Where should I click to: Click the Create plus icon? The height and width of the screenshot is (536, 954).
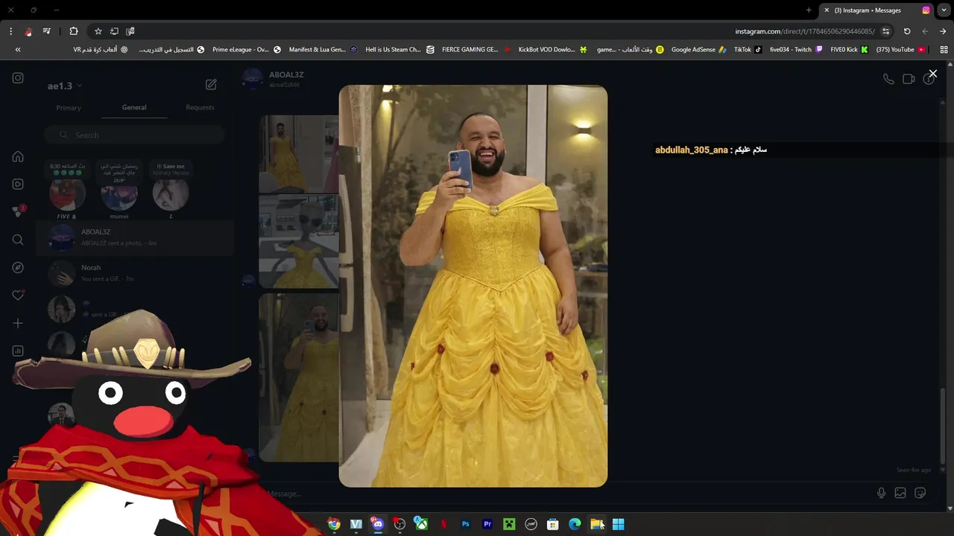click(x=18, y=323)
